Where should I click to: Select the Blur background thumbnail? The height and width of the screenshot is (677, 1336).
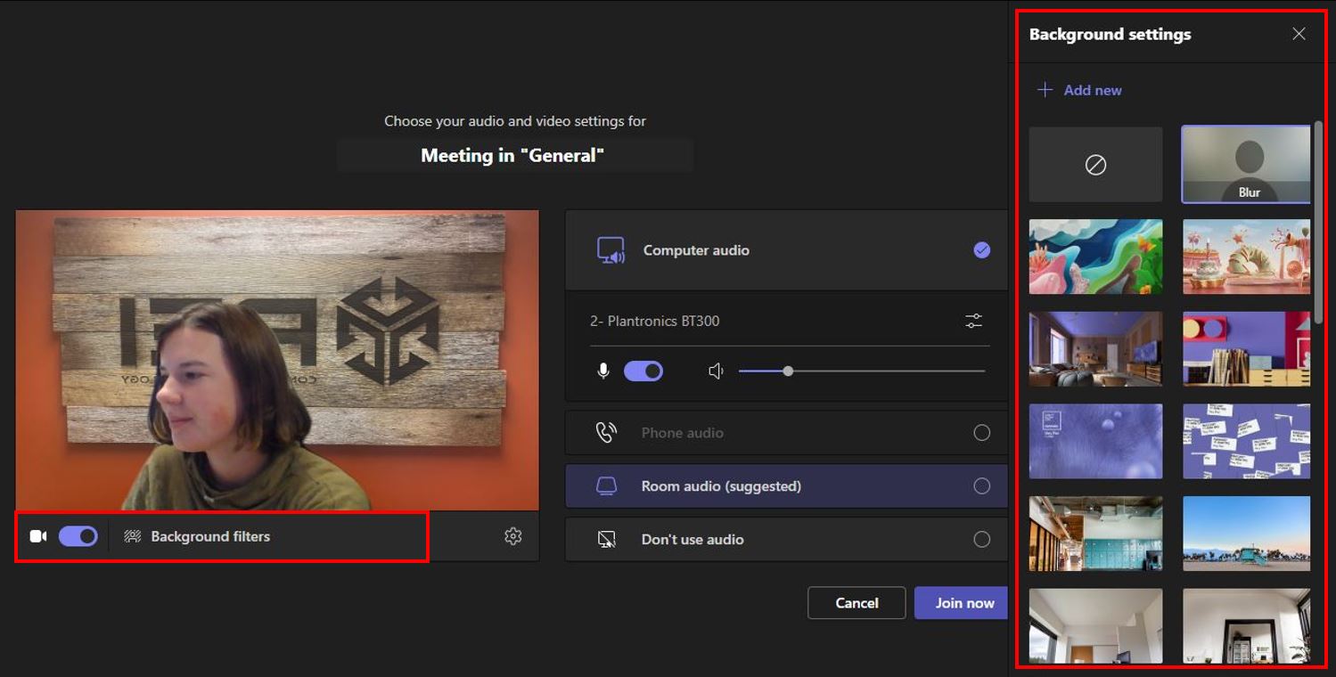(x=1247, y=165)
